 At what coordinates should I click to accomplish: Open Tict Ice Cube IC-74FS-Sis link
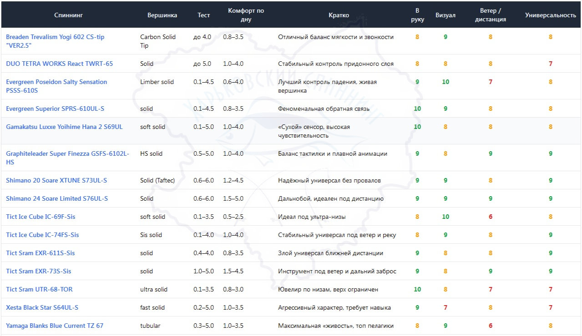coord(42,235)
